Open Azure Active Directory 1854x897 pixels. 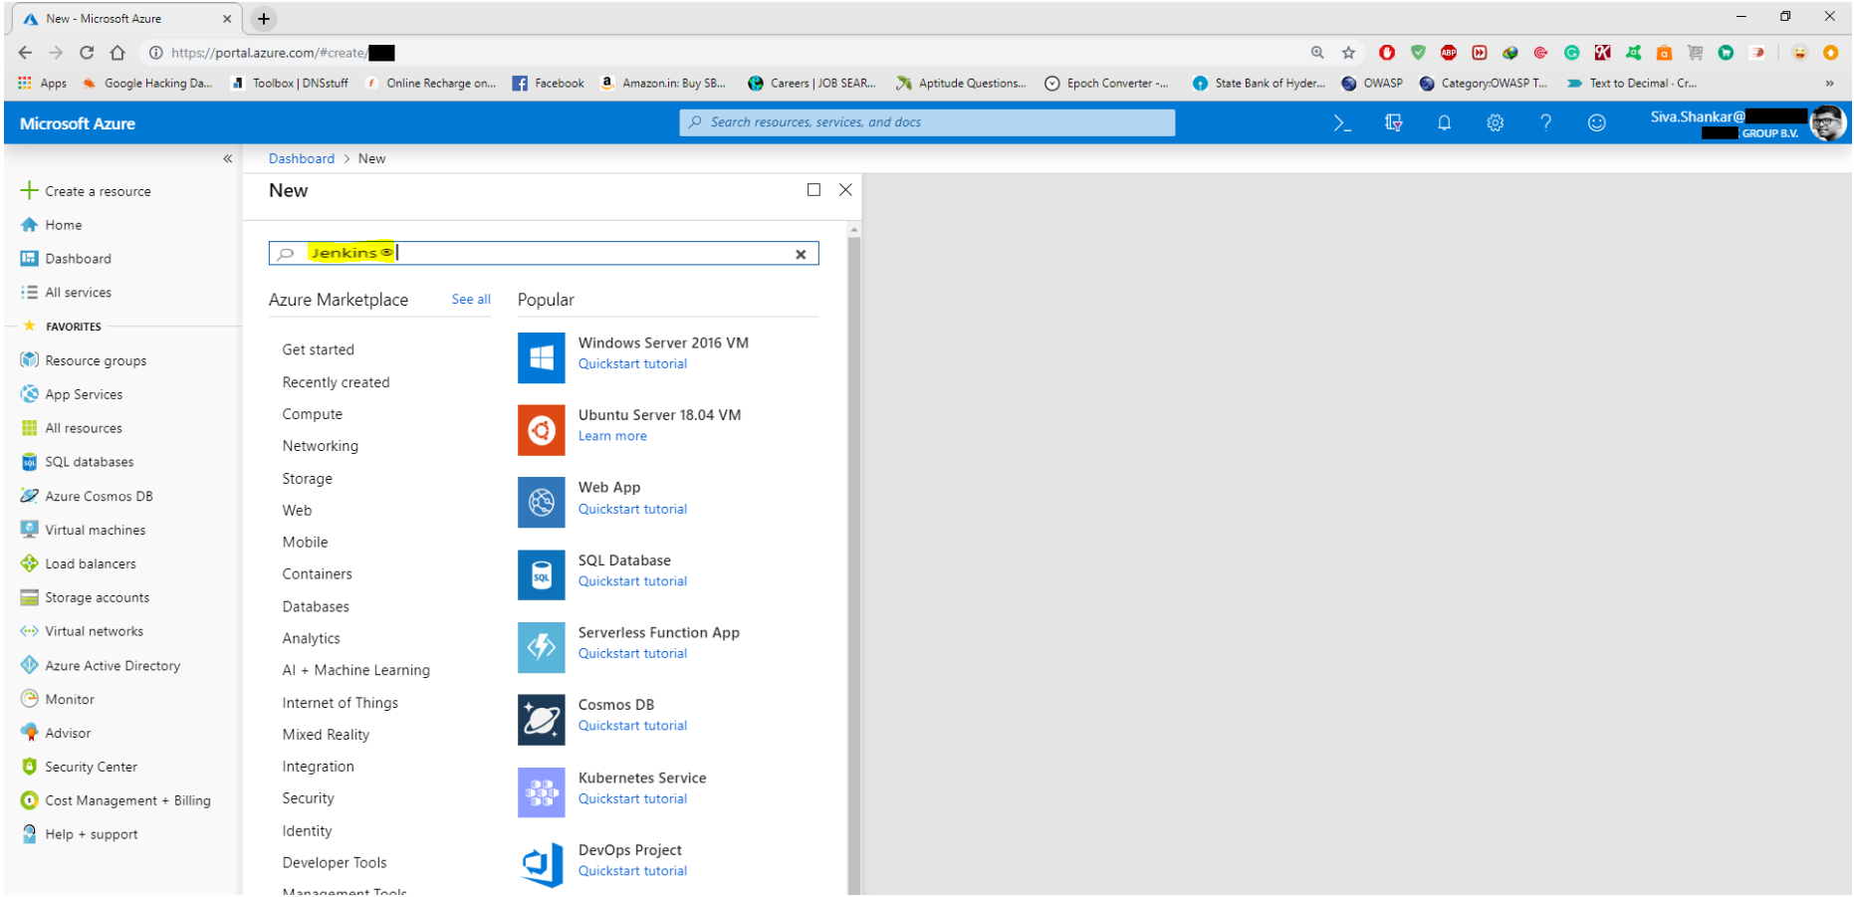point(113,665)
